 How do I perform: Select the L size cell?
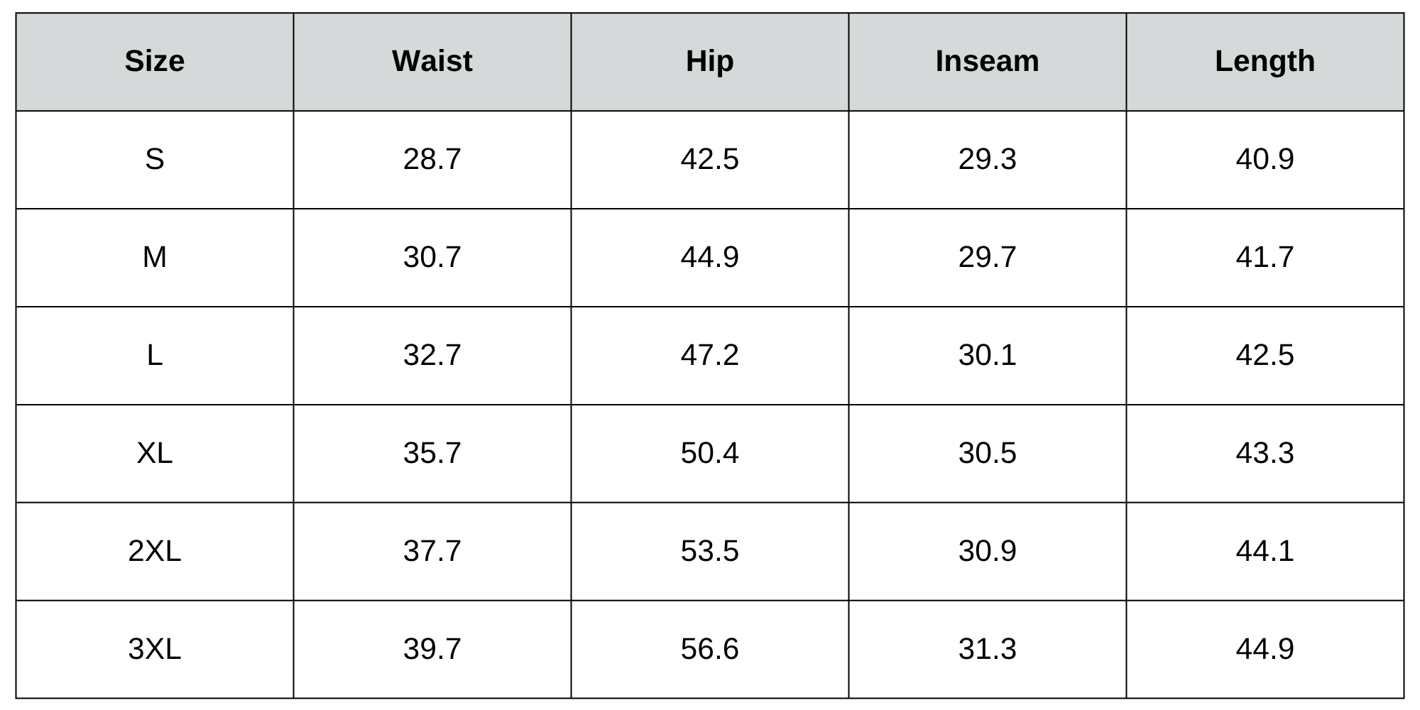click(155, 355)
